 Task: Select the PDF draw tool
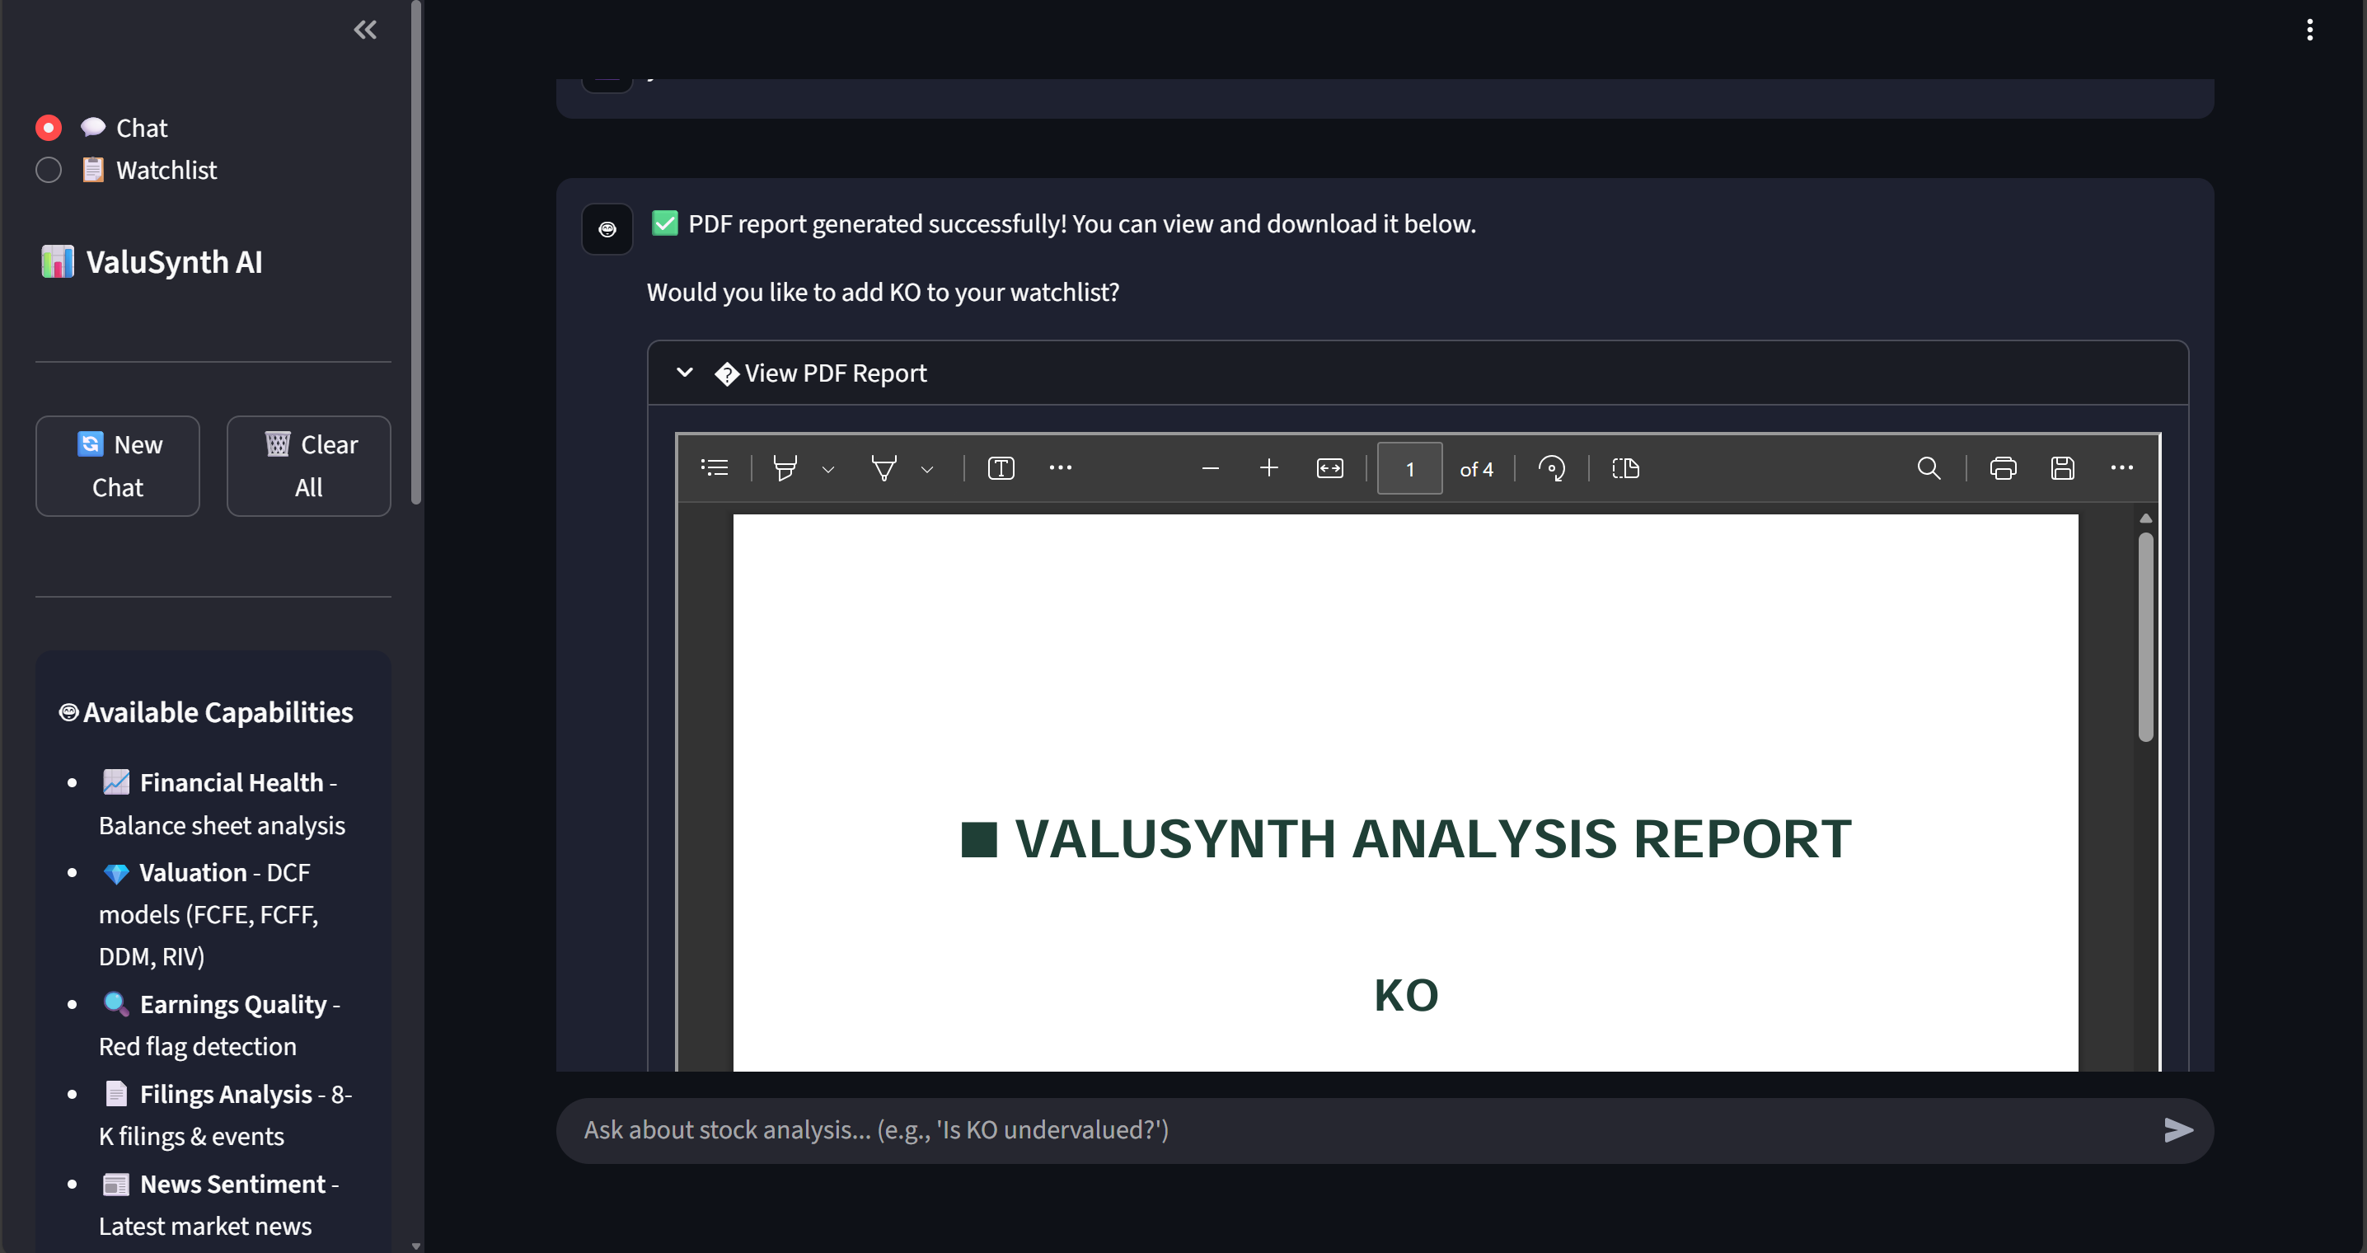pyautogui.click(x=883, y=468)
